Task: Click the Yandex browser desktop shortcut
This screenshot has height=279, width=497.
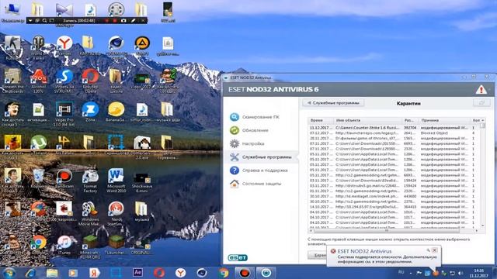Action: click(64, 46)
